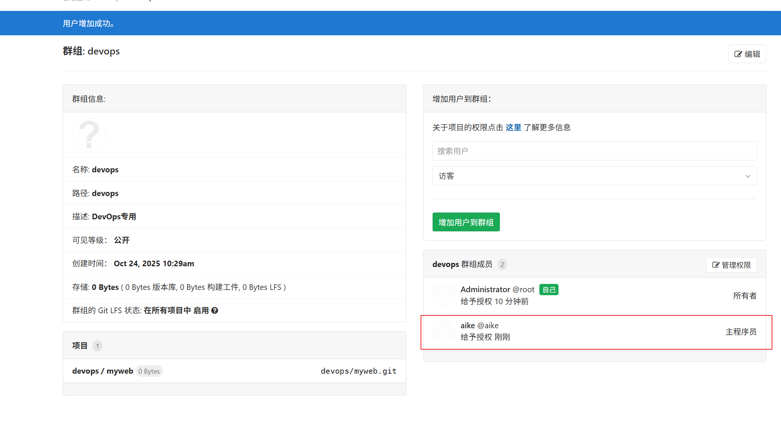Click the group members count badge
This screenshot has height=424, width=781.
click(502, 264)
